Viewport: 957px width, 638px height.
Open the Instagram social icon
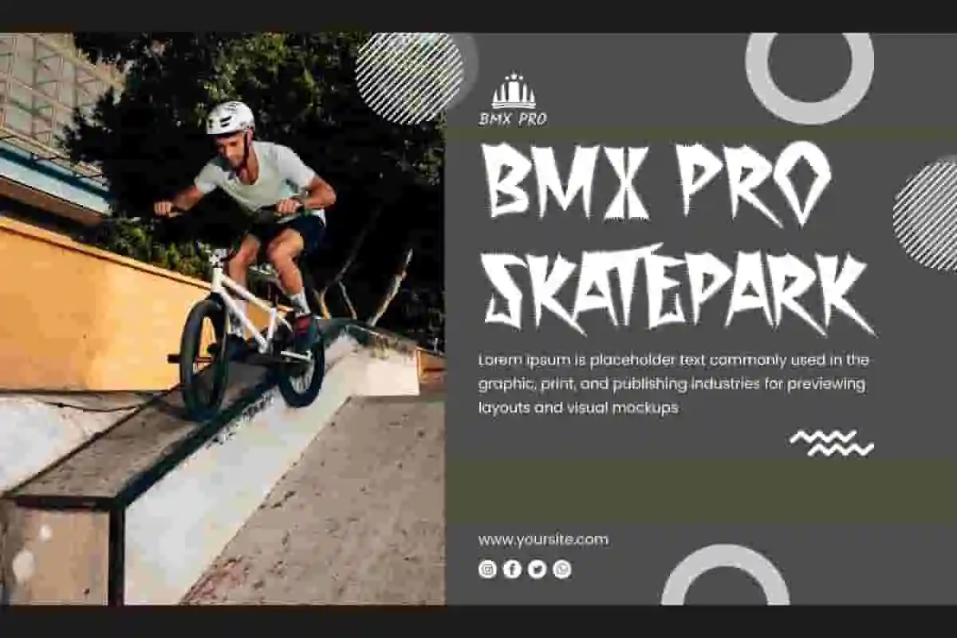pyautogui.click(x=487, y=569)
